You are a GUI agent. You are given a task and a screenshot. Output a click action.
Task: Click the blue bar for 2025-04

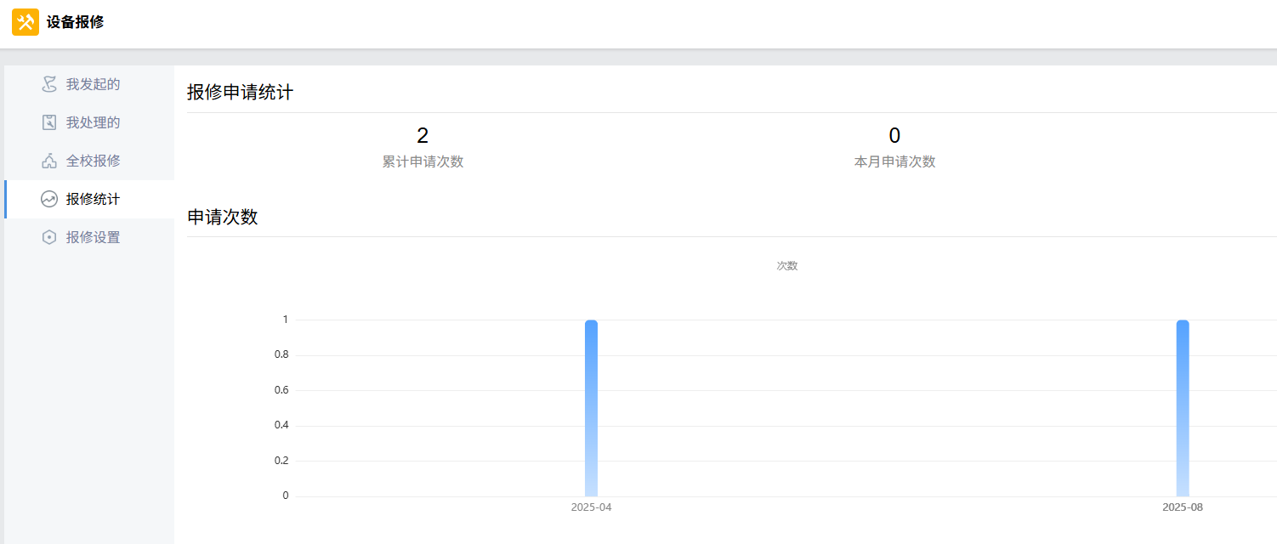coord(591,408)
